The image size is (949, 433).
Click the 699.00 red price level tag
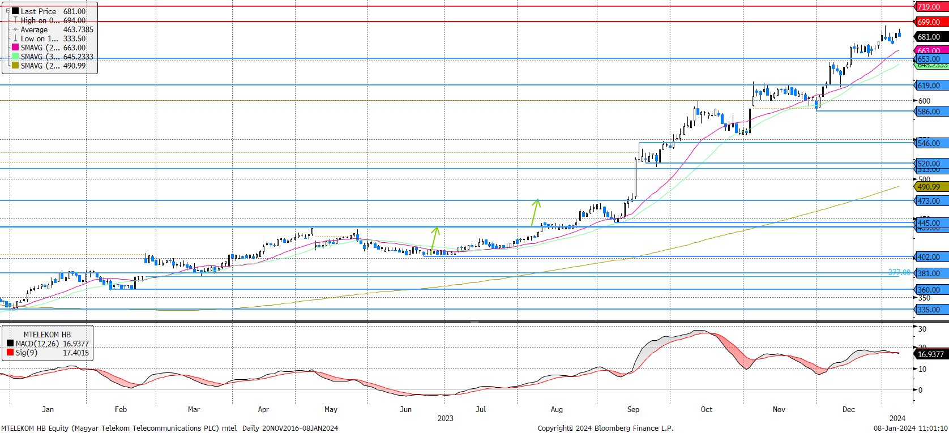pos(931,22)
